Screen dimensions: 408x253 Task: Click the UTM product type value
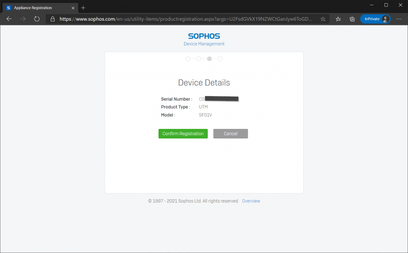(x=204, y=107)
